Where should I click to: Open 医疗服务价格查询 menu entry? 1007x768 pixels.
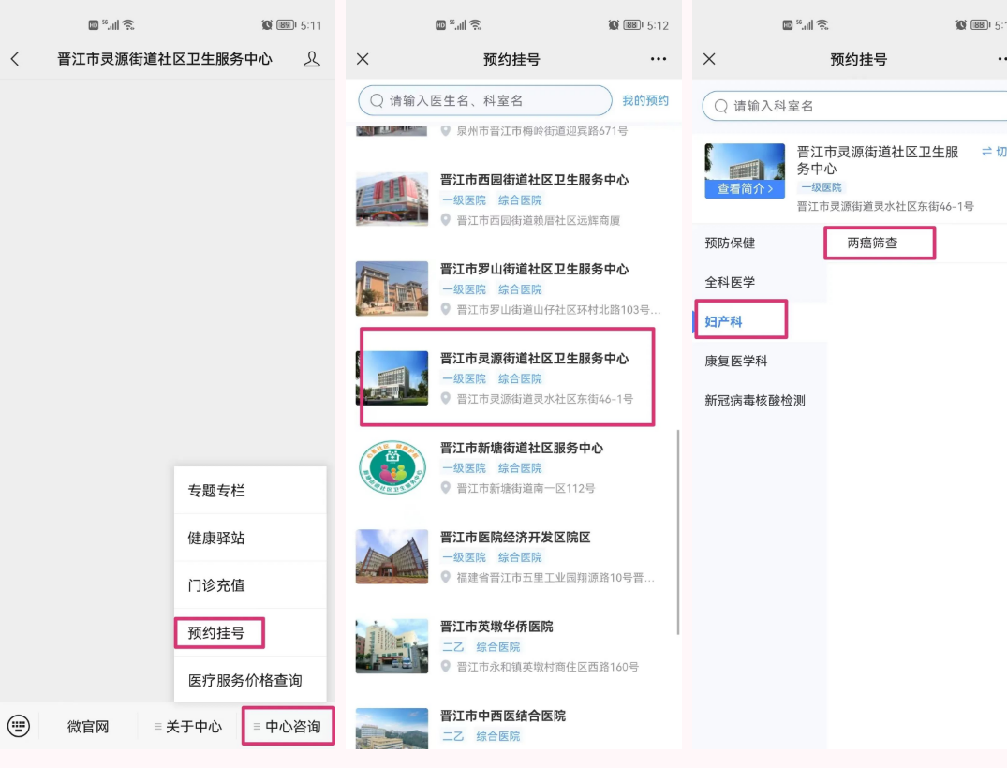(245, 681)
